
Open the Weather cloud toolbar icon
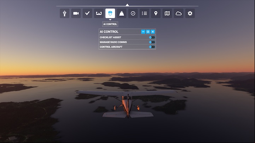[179, 13]
